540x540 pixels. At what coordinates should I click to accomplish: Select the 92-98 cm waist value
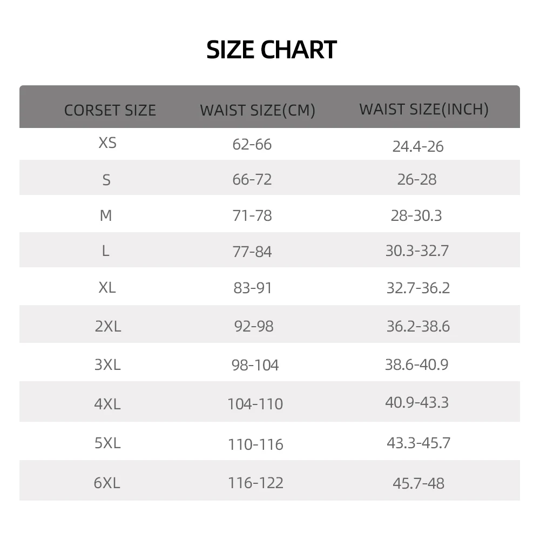click(x=254, y=326)
